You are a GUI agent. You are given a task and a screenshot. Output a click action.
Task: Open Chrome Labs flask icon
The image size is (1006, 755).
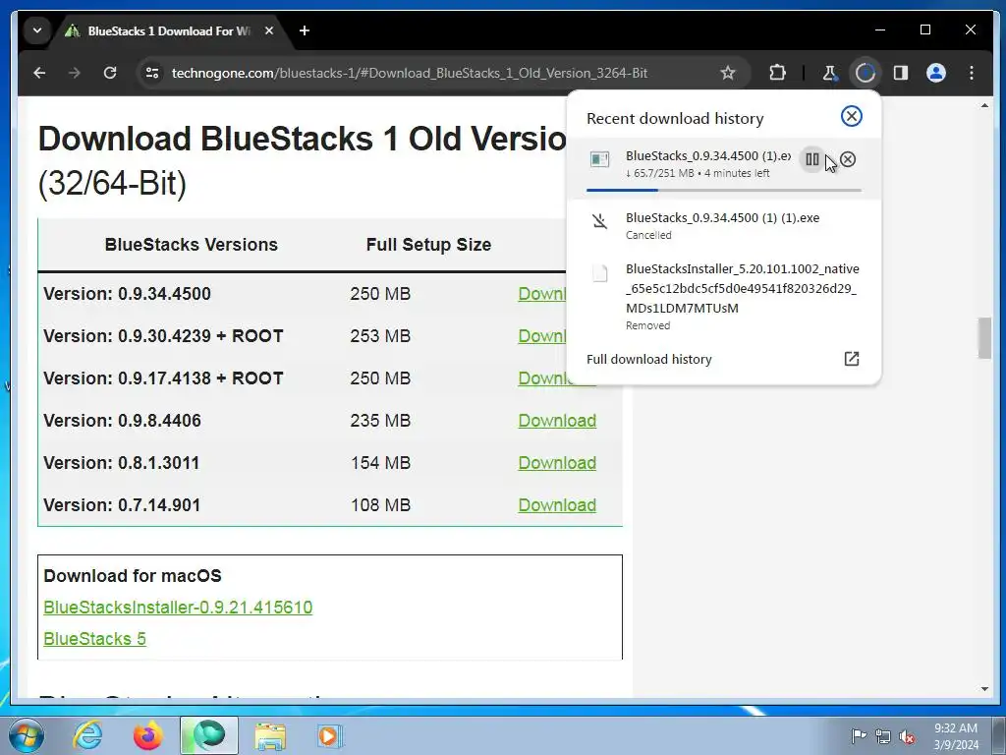point(829,73)
